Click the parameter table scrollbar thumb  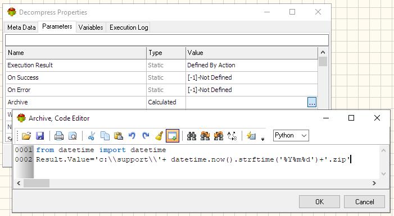pos(323,62)
